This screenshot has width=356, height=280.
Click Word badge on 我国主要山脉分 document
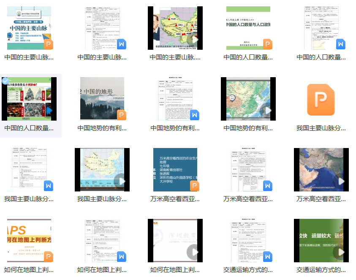coord(48,186)
